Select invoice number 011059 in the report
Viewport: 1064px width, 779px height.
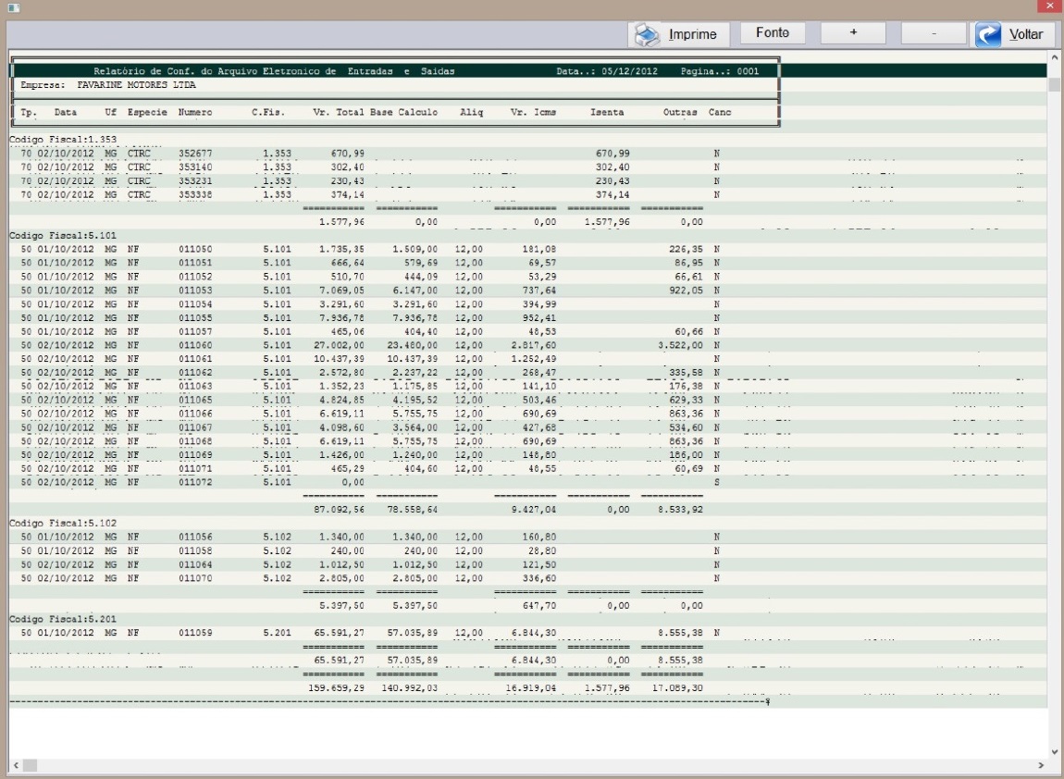[x=195, y=634]
